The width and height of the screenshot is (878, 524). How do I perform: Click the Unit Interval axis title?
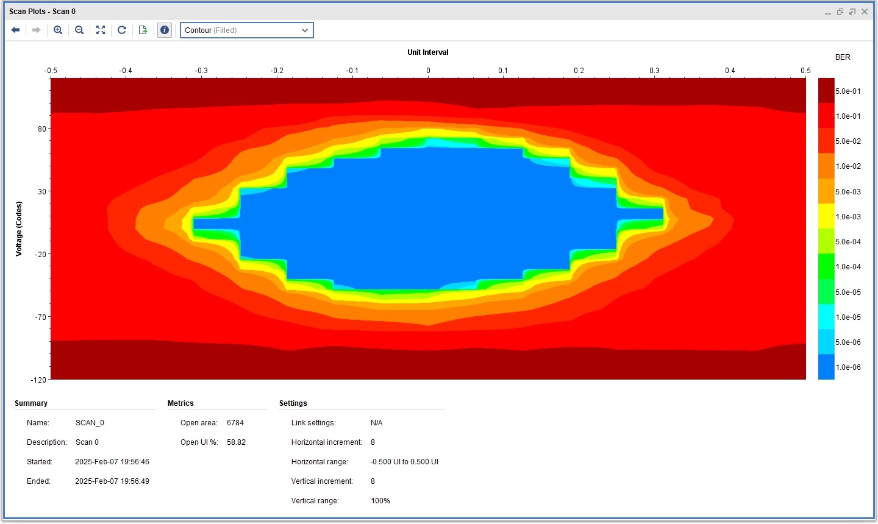coord(428,52)
